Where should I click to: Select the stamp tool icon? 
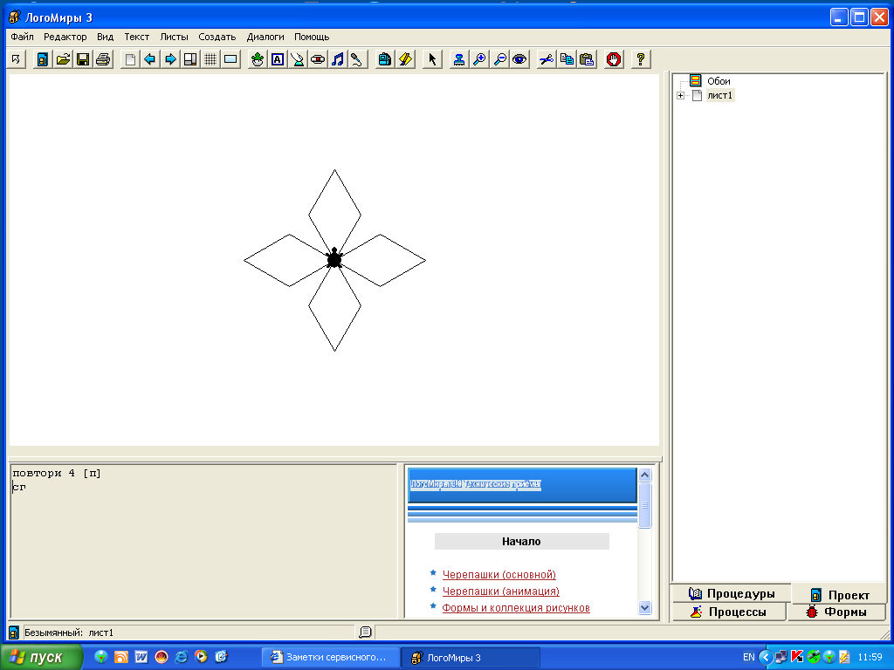point(459,59)
